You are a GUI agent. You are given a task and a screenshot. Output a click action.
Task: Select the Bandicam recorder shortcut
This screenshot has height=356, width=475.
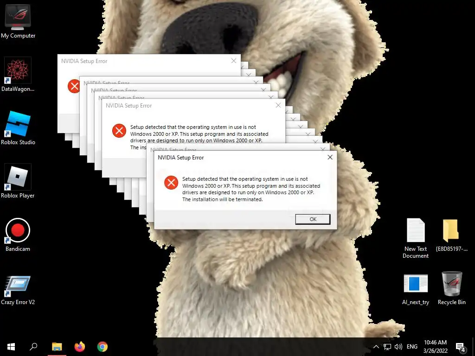pos(18,235)
